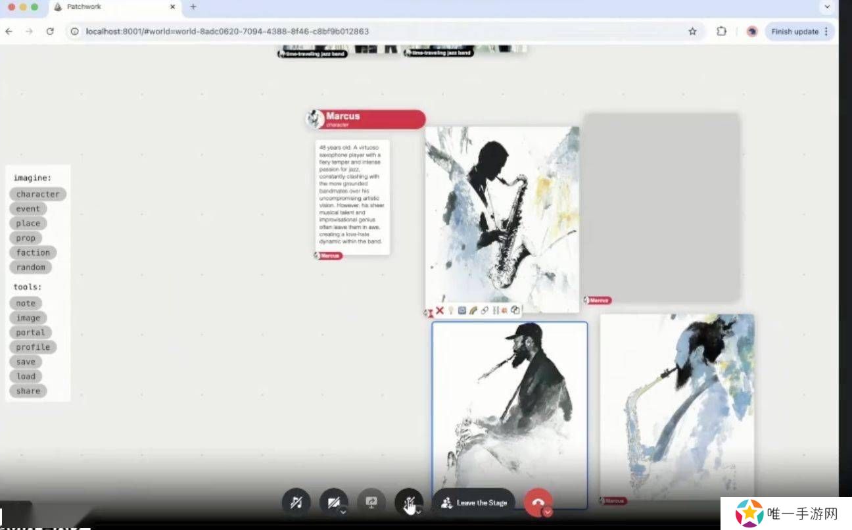
Task: Click the red hang up call button
Action: point(538,502)
